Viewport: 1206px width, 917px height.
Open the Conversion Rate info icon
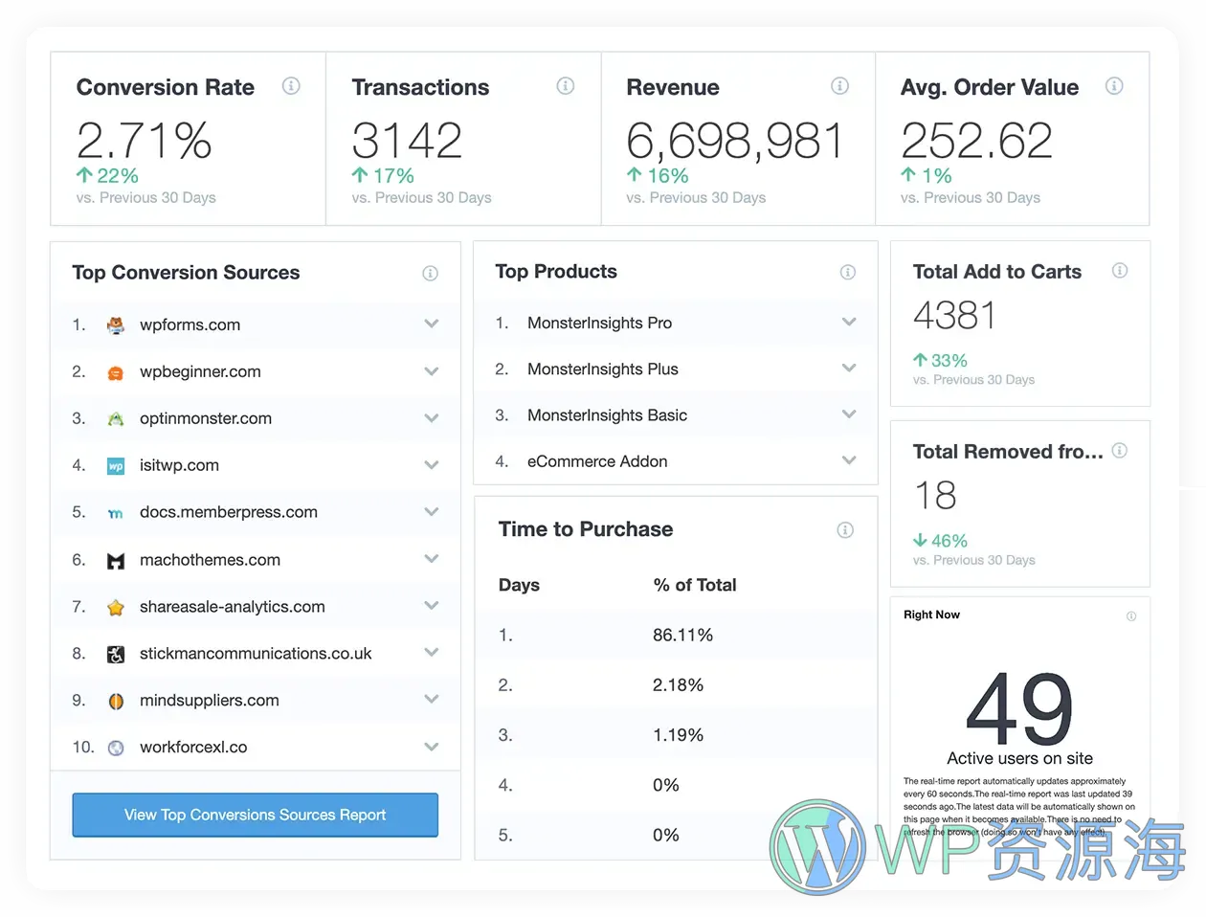[x=291, y=86]
